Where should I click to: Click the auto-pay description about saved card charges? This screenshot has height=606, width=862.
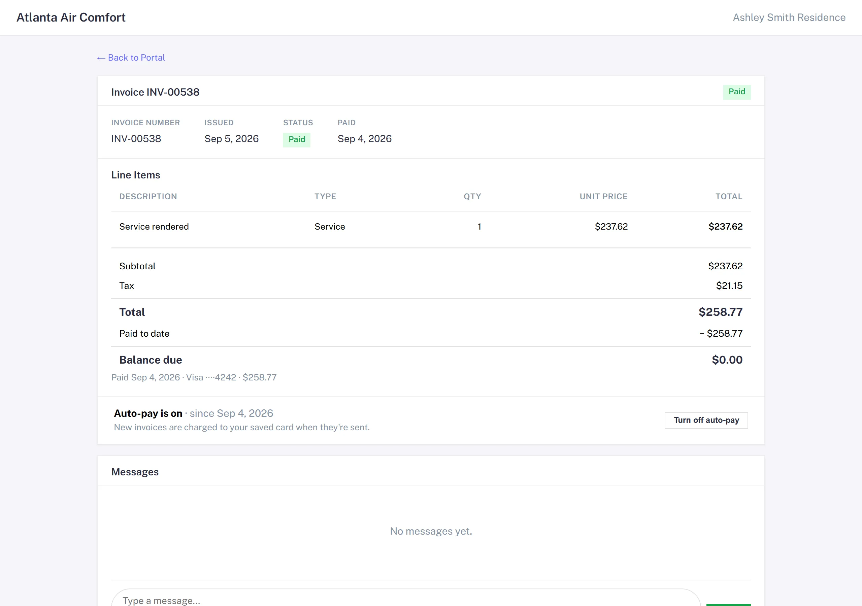click(x=242, y=427)
